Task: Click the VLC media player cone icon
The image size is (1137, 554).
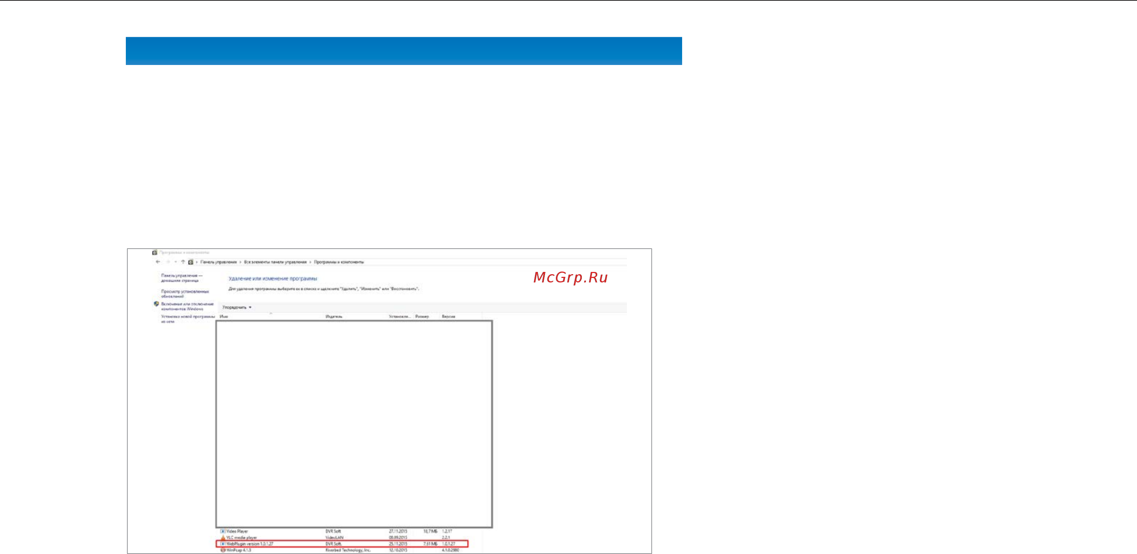Action: click(223, 538)
